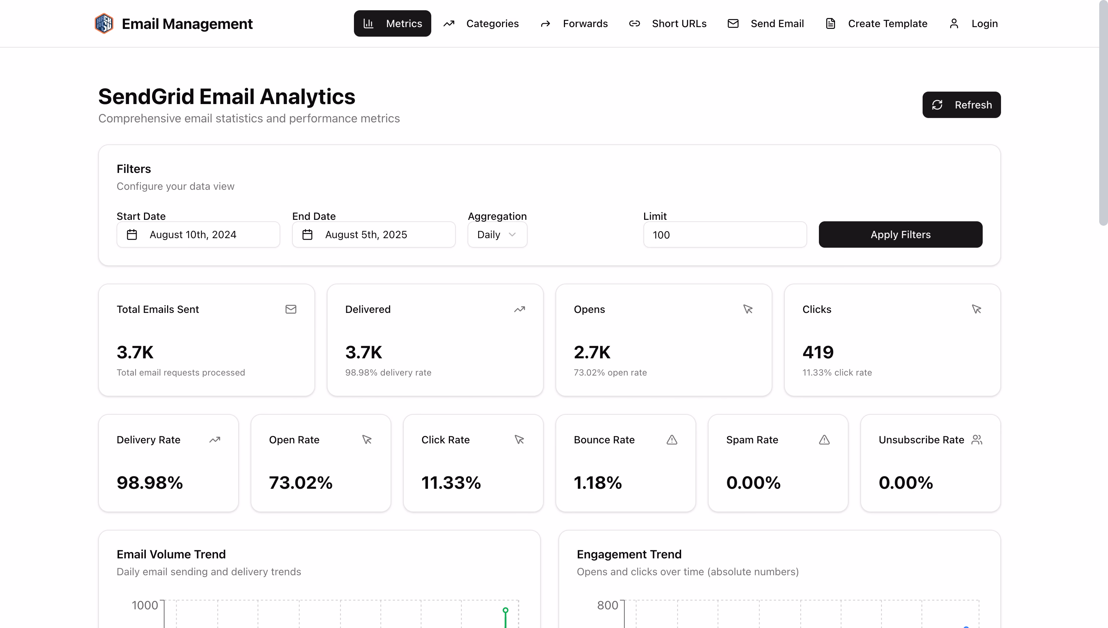Screen dimensions: 1108x628
Task: Click the '98.98% delivery rate' text
Action: point(388,373)
